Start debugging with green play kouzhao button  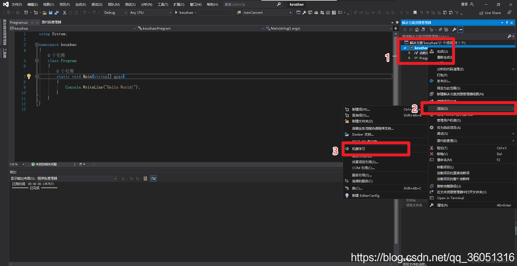tap(184, 13)
